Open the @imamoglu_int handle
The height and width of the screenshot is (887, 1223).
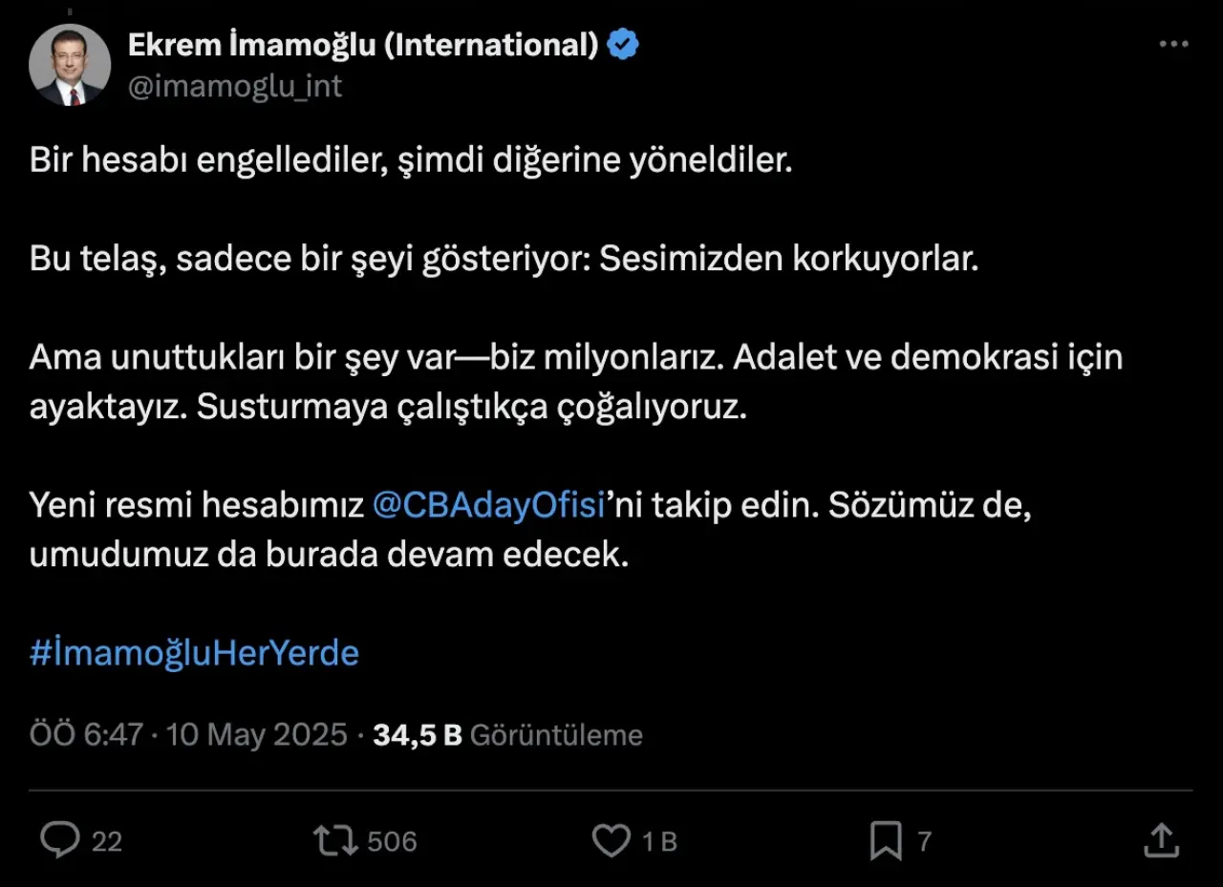point(234,86)
